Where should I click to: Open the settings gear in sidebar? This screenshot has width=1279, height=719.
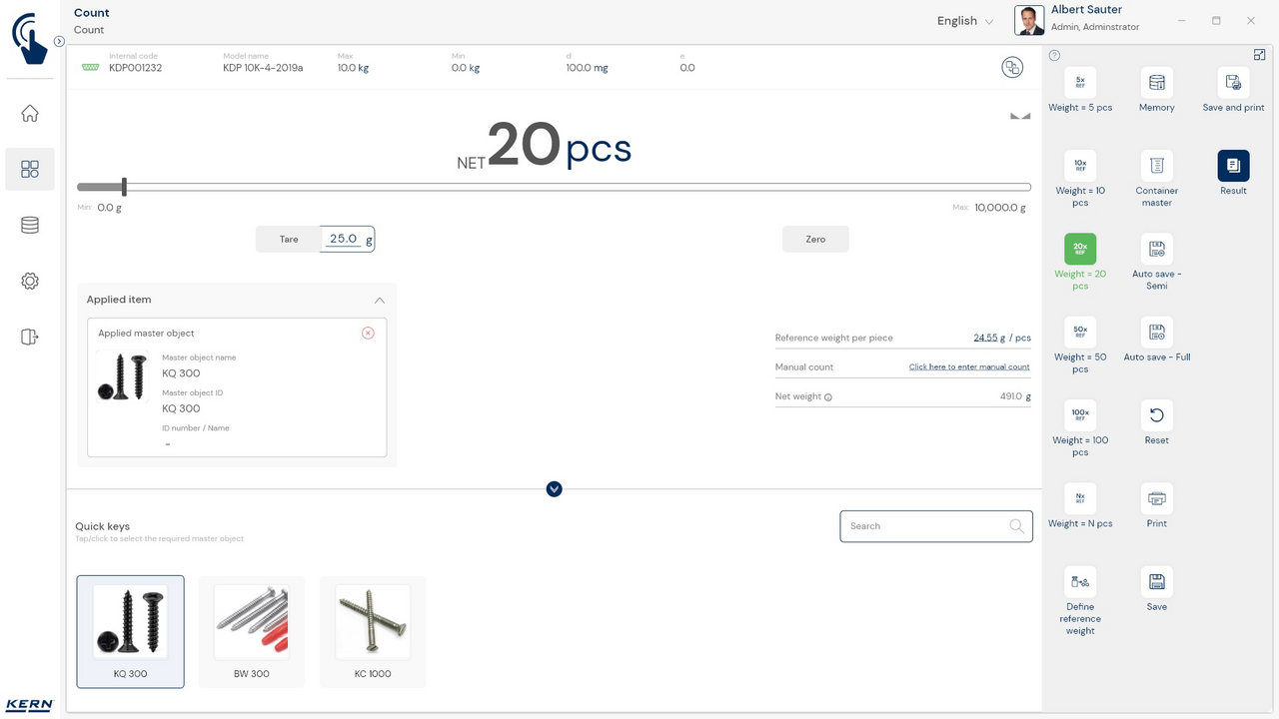[x=30, y=282]
